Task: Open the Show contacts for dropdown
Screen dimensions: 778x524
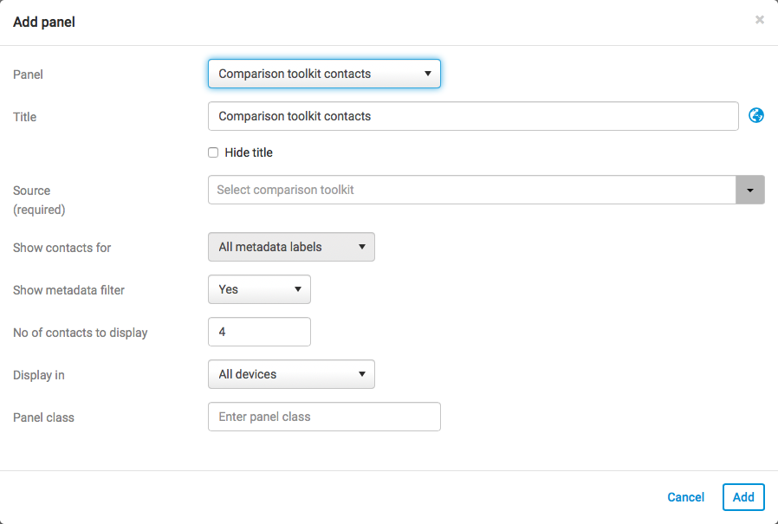Action: [291, 247]
